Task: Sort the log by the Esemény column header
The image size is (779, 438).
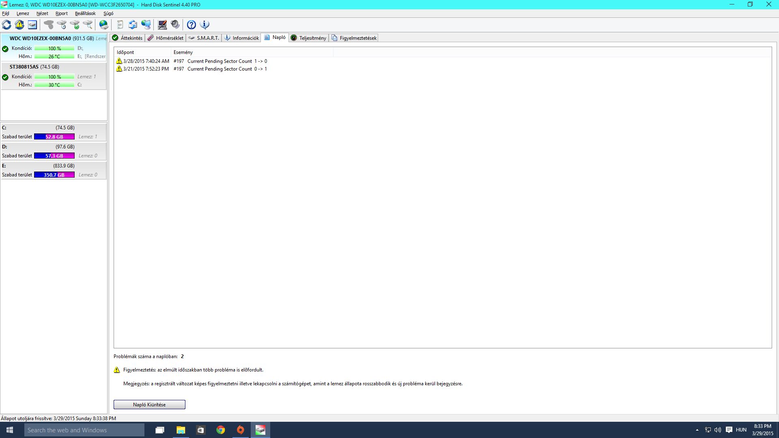Action: 252,52
